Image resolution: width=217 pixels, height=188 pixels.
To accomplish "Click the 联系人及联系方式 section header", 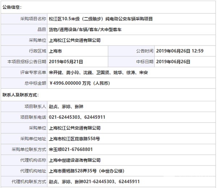I will point(20,95).
